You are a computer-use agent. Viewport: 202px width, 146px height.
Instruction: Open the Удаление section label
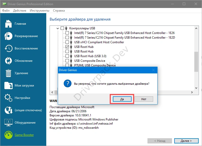point(21,73)
